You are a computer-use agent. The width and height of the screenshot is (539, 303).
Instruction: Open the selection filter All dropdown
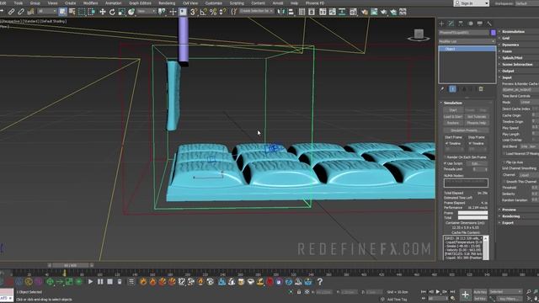click(x=47, y=12)
